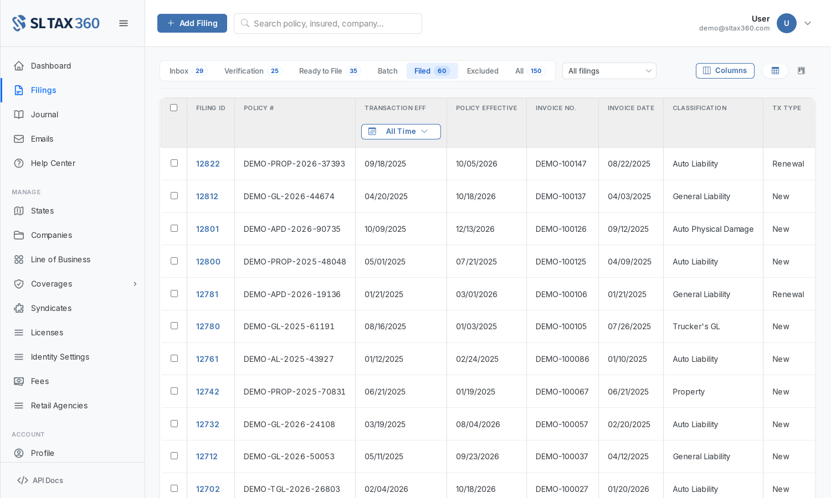Click the Profile user icon
831x498 pixels.
(x=19, y=453)
